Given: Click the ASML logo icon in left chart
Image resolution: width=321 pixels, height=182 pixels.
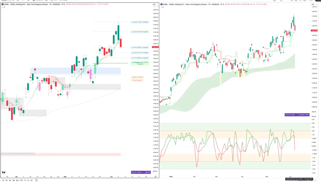Looking at the screenshot, I should click(x=2, y=5).
